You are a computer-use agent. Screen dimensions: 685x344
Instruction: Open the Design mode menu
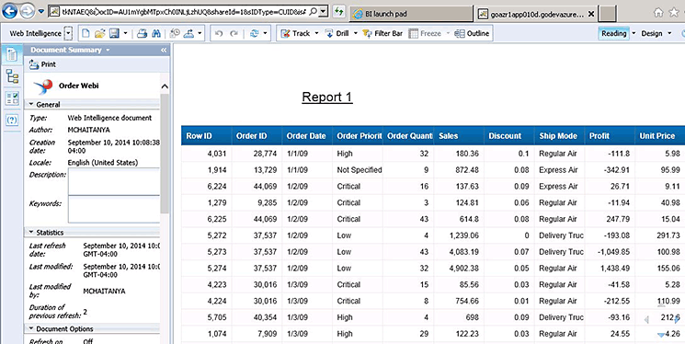tap(656, 33)
